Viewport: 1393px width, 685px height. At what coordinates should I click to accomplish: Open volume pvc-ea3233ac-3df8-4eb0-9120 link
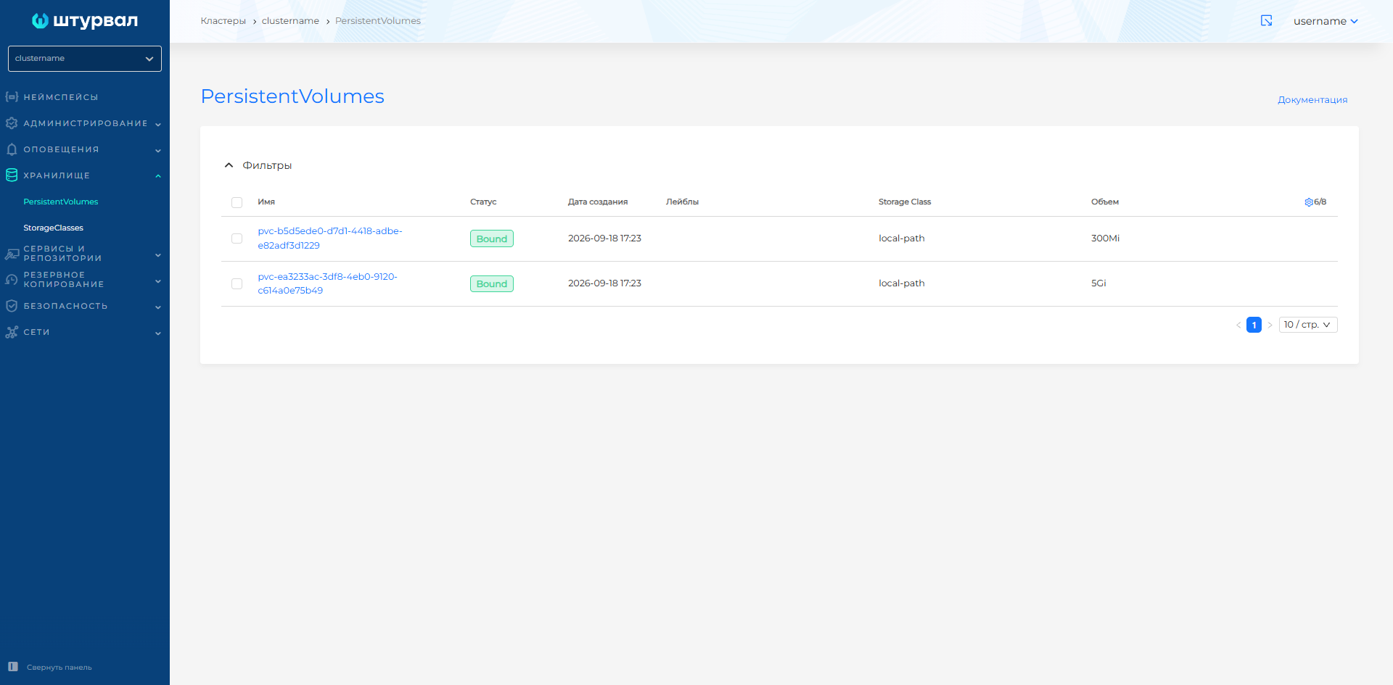(x=328, y=283)
